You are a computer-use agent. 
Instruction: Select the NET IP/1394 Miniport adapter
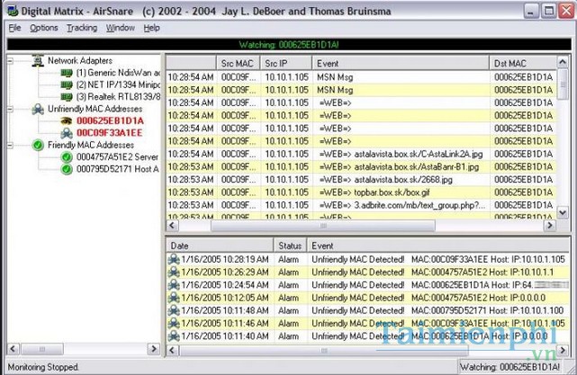[x=115, y=85]
